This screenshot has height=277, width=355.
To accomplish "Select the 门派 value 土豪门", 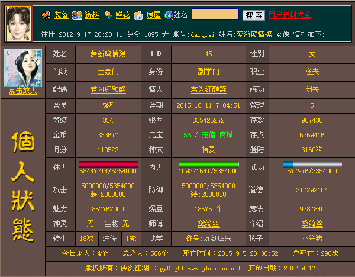I will click(x=108, y=72).
